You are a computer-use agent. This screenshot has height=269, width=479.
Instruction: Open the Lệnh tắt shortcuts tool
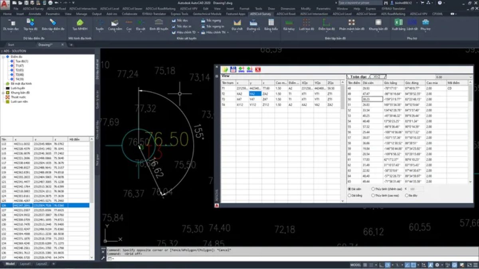(413, 24)
